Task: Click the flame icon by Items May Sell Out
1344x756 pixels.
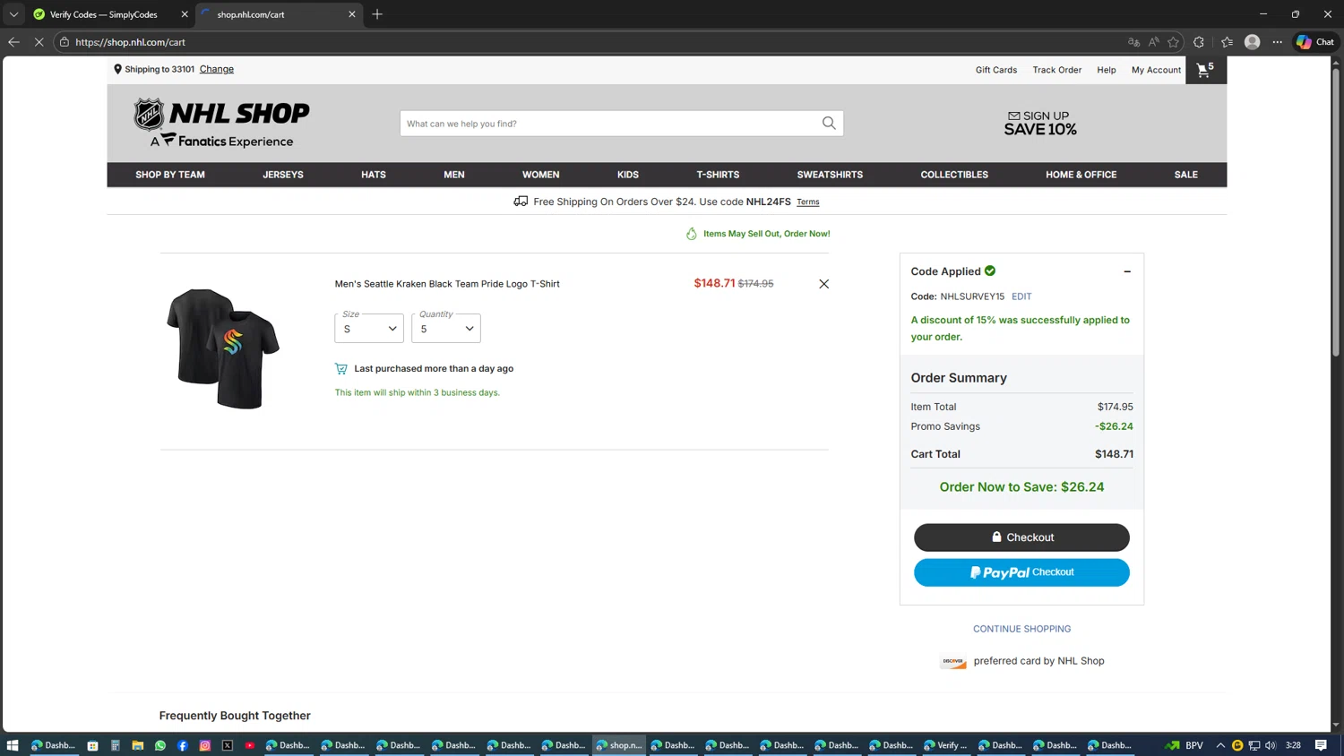Action: (x=692, y=234)
